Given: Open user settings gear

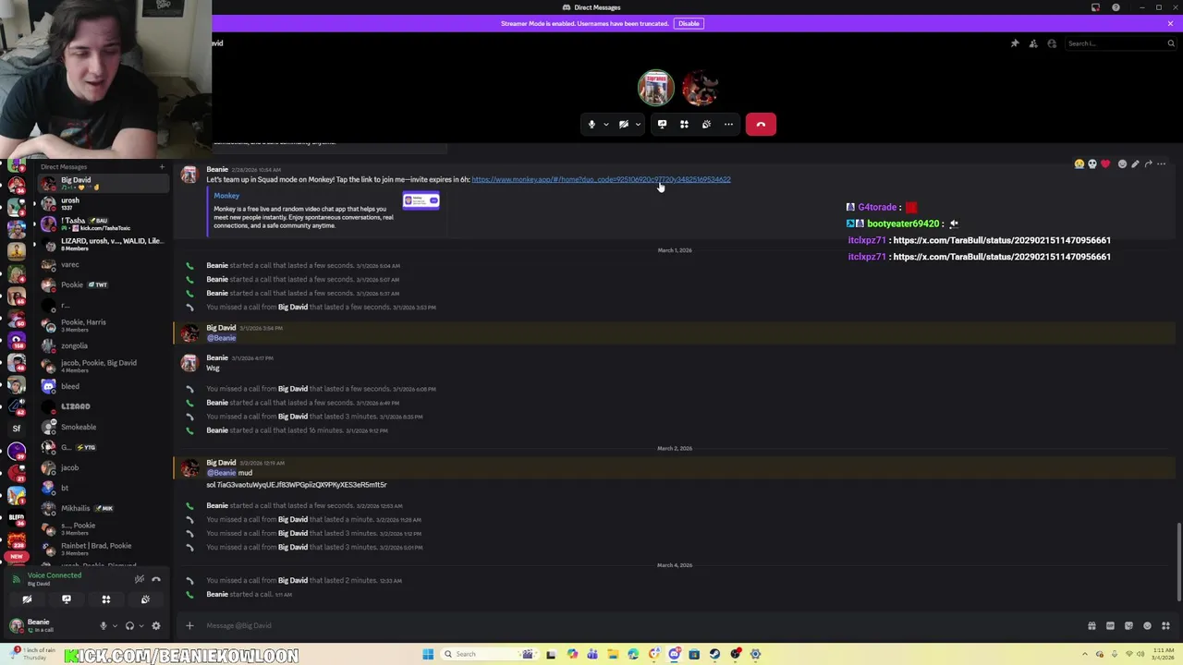Looking at the screenshot, I should [155, 626].
